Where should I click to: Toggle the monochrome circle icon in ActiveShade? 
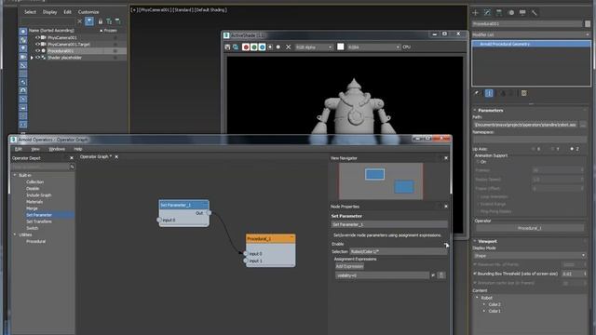(278, 47)
